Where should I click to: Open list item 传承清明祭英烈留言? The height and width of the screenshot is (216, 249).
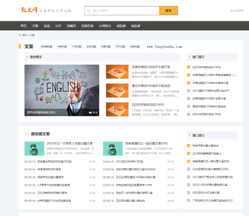tap(49, 169)
